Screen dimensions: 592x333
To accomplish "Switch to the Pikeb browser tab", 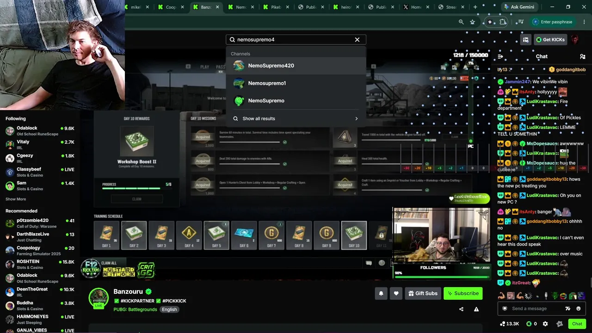I will pyautogui.click(x=276, y=7).
